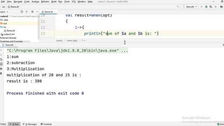224x126 pixels.
Task: Toggle soft-wrap in the Run console
Action: click(x=1, y=59)
